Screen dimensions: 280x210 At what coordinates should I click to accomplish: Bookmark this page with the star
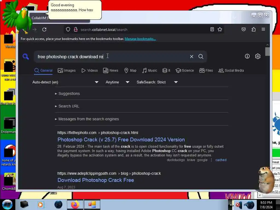click(x=220, y=30)
